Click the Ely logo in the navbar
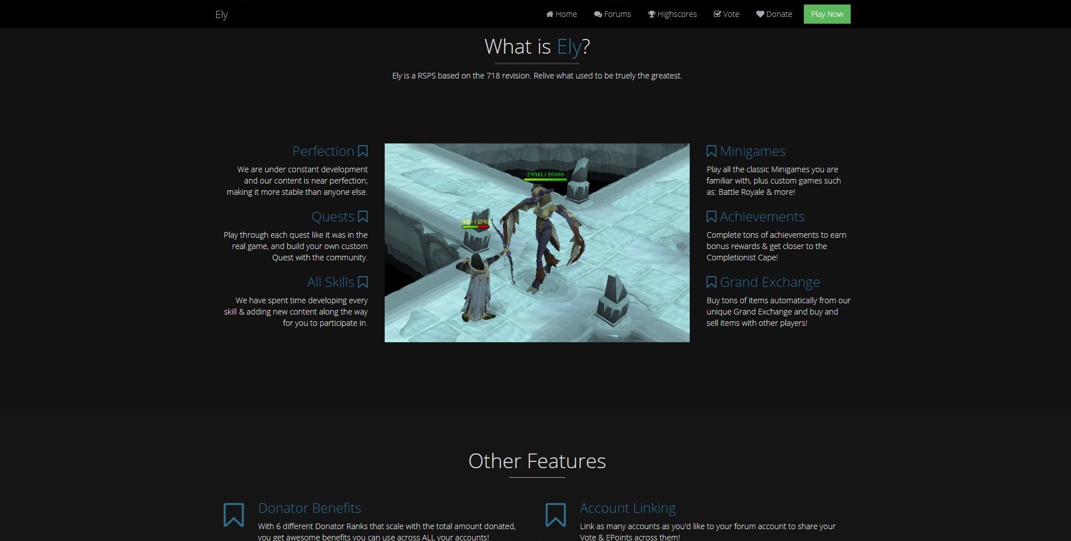Image resolution: width=1071 pixels, height=541 pixels. point(221,14)
